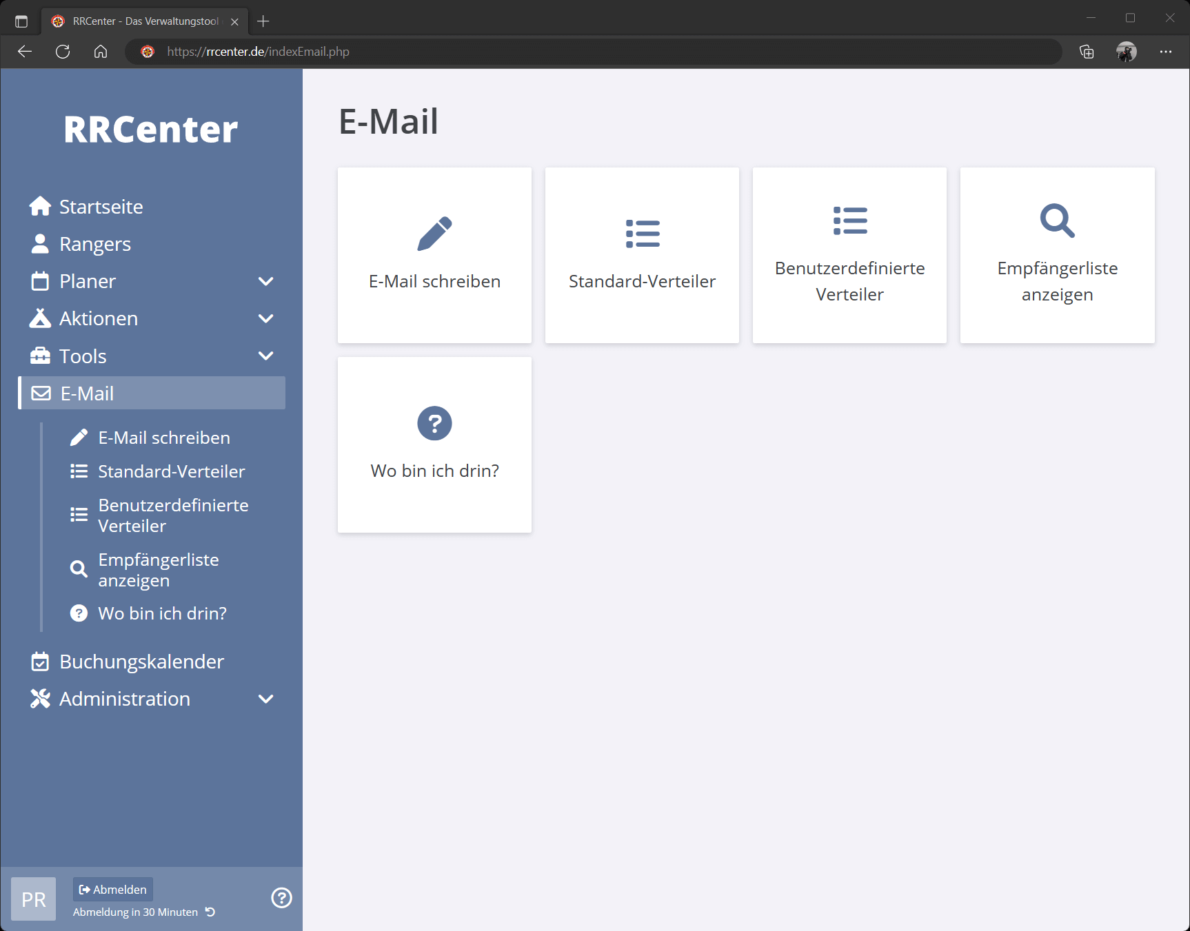Select the Empfängerliste magnifier icon

point(1057,221)
